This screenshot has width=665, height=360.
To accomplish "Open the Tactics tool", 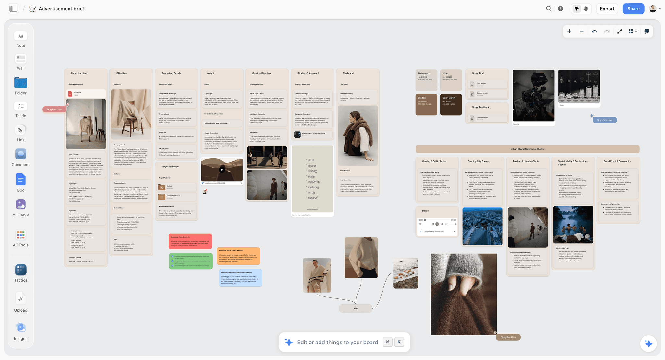I will click(x=20, y=273).
